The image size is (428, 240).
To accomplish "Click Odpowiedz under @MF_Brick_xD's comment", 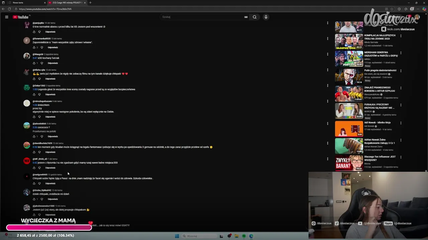I will [x=50, y=168].
